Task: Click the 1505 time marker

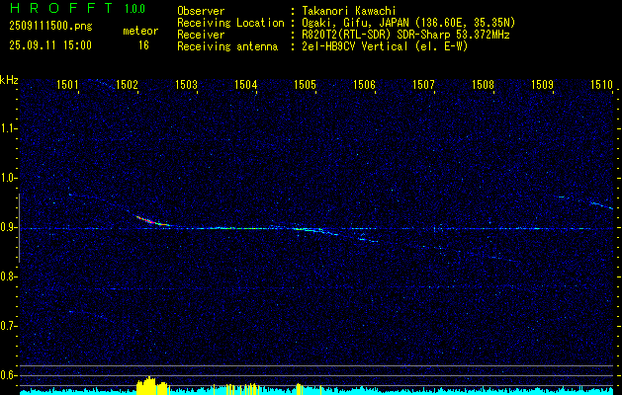Action: click(x=305, y=84)
